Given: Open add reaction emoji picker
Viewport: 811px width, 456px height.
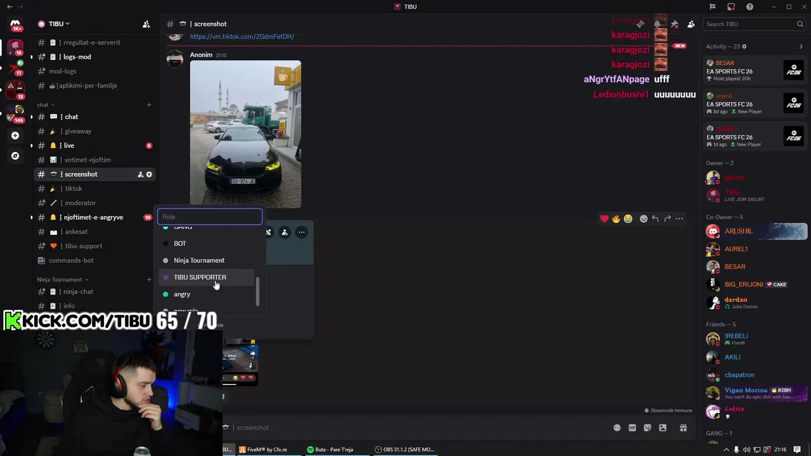Looking at the screenshot, I should pyautogui.click(x=643, y=218).
